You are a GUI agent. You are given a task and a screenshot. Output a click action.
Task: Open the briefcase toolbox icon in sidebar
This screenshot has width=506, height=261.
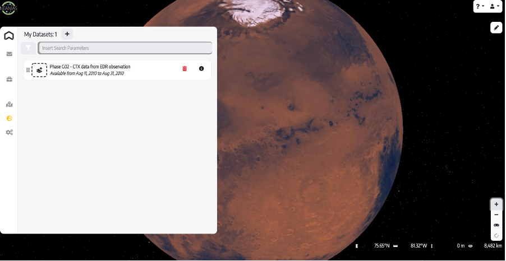point(9,80)
